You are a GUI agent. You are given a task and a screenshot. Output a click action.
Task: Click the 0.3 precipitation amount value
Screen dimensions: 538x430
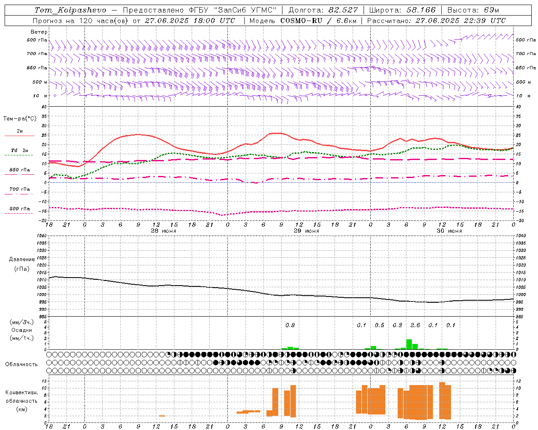(x=397, y=325)
